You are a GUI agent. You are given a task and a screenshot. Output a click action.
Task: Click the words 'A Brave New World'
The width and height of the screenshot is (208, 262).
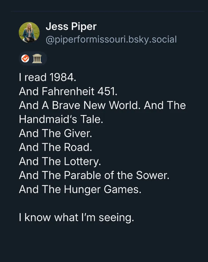click(x=90, y=105)
